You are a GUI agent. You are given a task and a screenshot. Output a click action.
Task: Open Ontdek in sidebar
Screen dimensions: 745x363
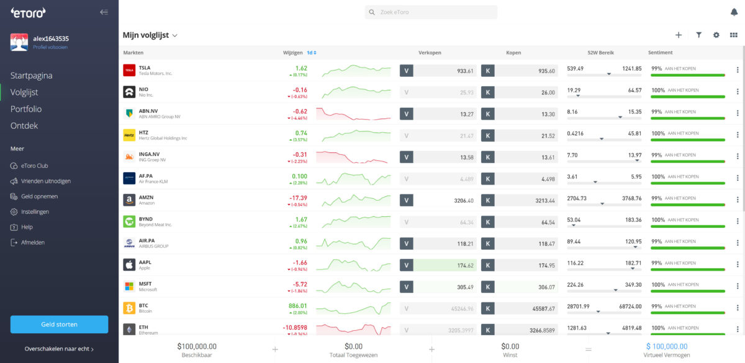click(x=24, y=126)
